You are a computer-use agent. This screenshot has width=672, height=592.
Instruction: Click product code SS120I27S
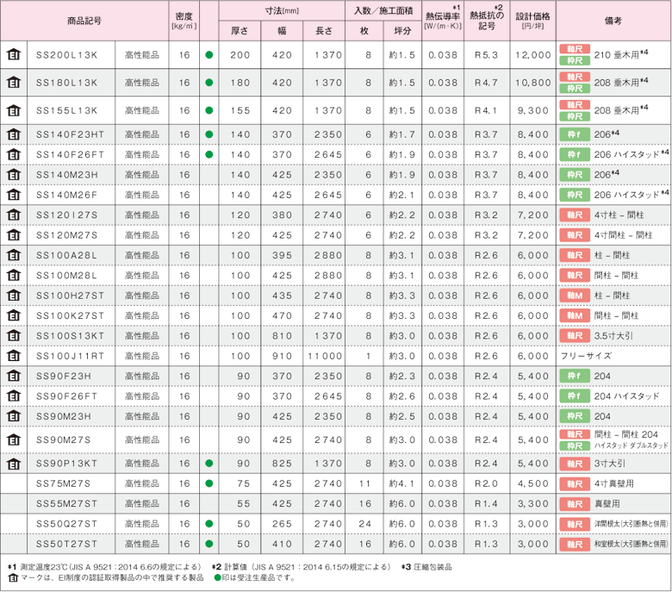click(x=70, y=215)
